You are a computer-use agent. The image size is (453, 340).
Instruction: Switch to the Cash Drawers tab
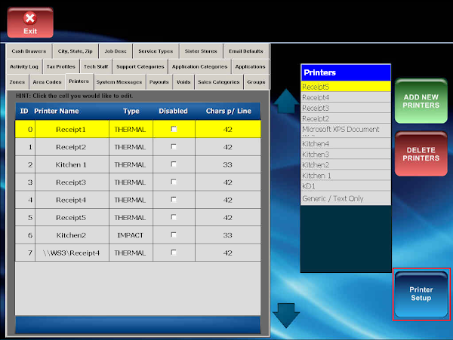[29, 51]
